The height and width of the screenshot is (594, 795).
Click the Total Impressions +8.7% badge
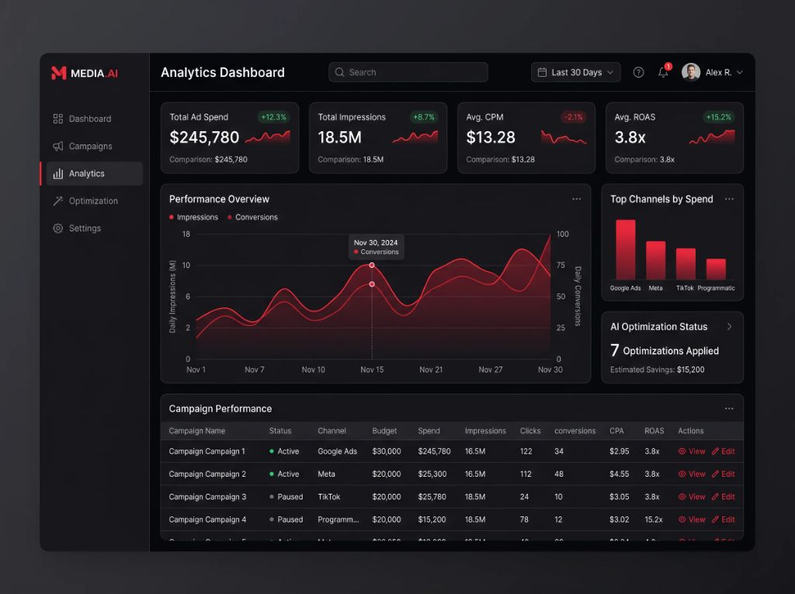pos(423,117)
